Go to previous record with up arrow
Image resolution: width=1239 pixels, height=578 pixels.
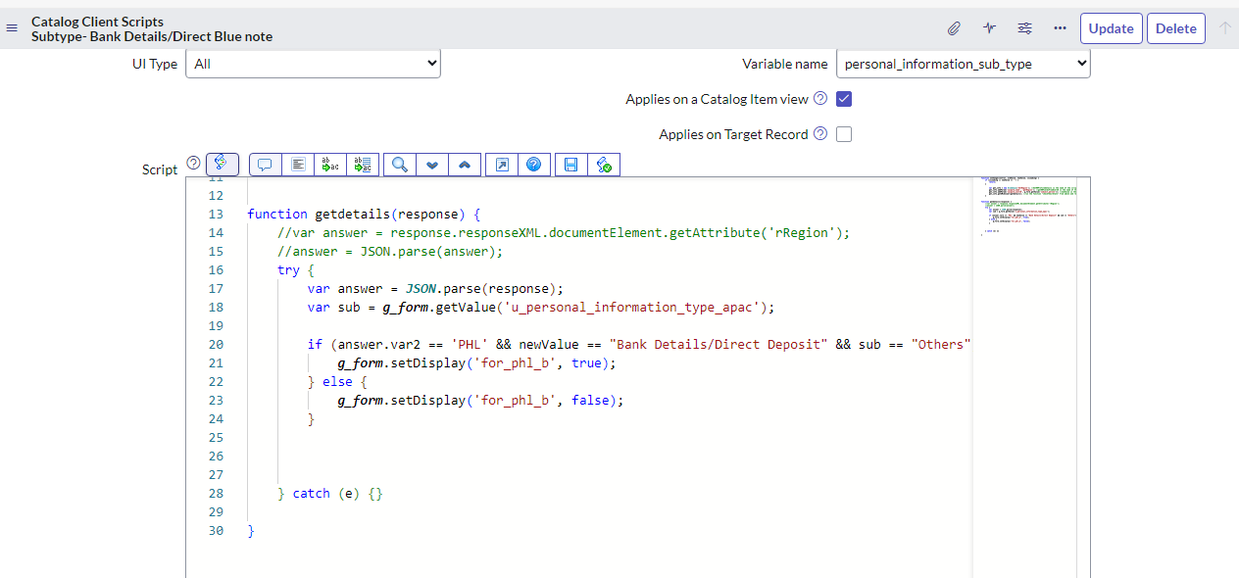[x=1224, y=28]
